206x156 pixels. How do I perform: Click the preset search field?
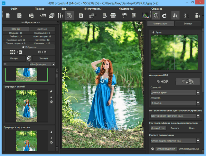tap(16, 64)
